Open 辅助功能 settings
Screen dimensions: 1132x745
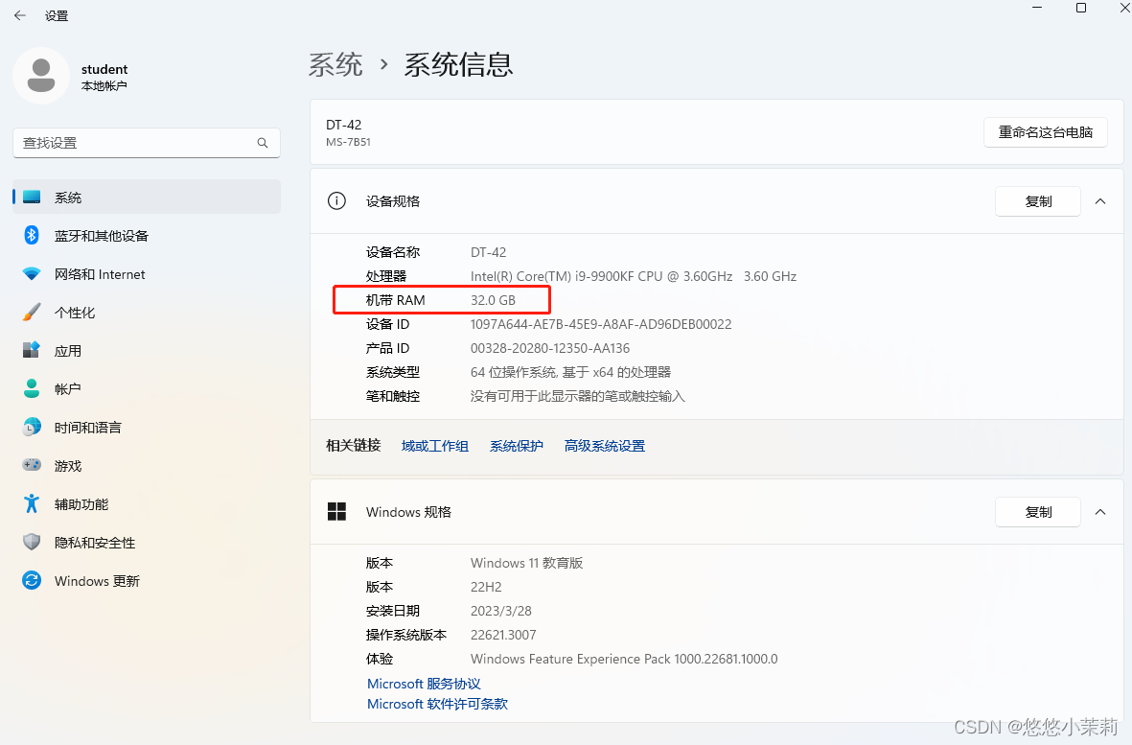[x=147, y=503]
